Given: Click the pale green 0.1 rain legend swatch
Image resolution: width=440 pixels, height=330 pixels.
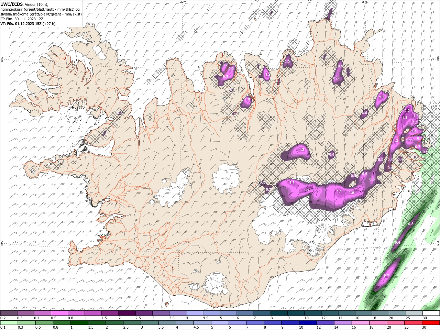Looking at the screenshot, I should [9, 323].
